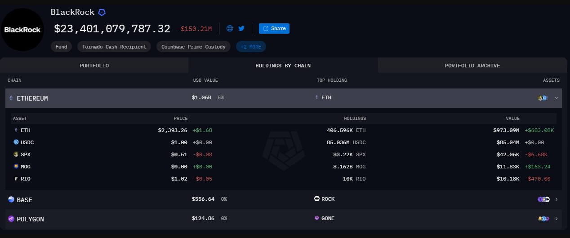570x238 pixels.
Task: Click the 406.596K ETH holdings value
Action: click(346, 130)
